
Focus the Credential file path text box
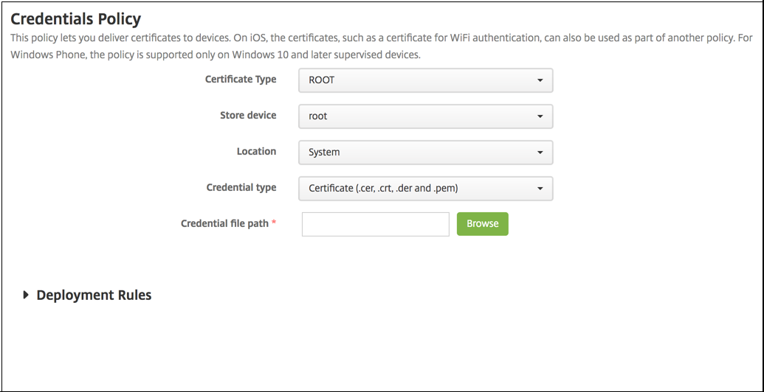[x=375, y=224]
